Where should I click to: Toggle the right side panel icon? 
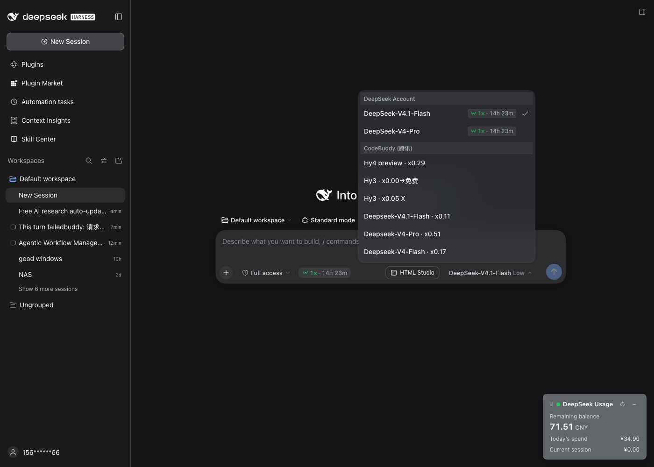coord(642,12)
